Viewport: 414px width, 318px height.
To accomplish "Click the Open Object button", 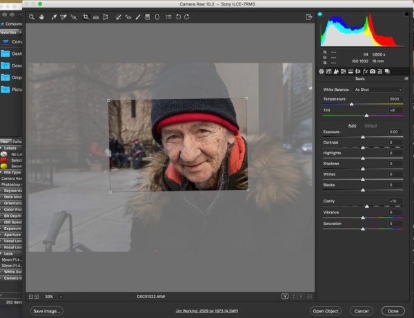I will tap(326, 311).
